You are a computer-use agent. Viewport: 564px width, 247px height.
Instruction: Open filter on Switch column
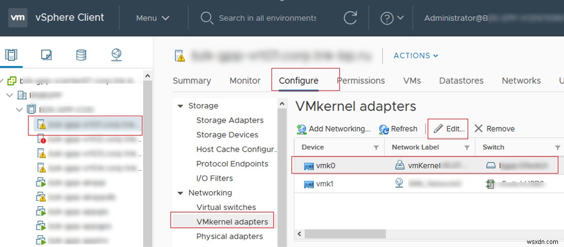(557, 148)
